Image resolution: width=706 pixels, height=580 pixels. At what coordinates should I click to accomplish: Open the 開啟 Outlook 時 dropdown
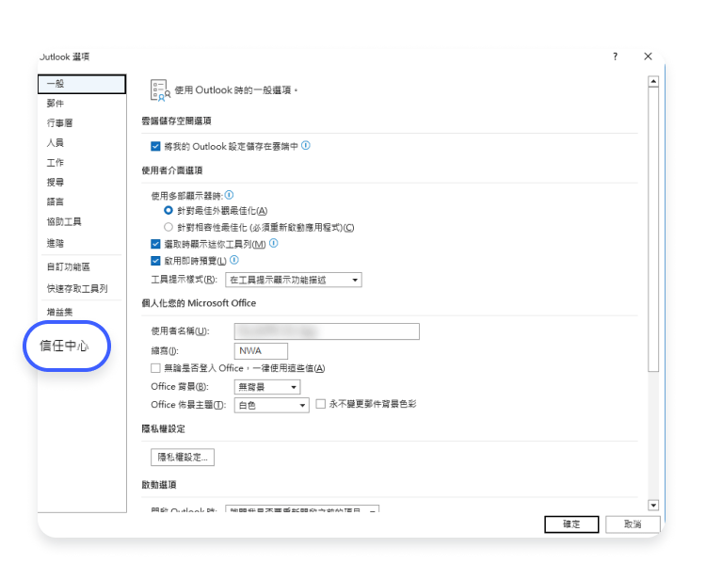[x=302, y=508]
